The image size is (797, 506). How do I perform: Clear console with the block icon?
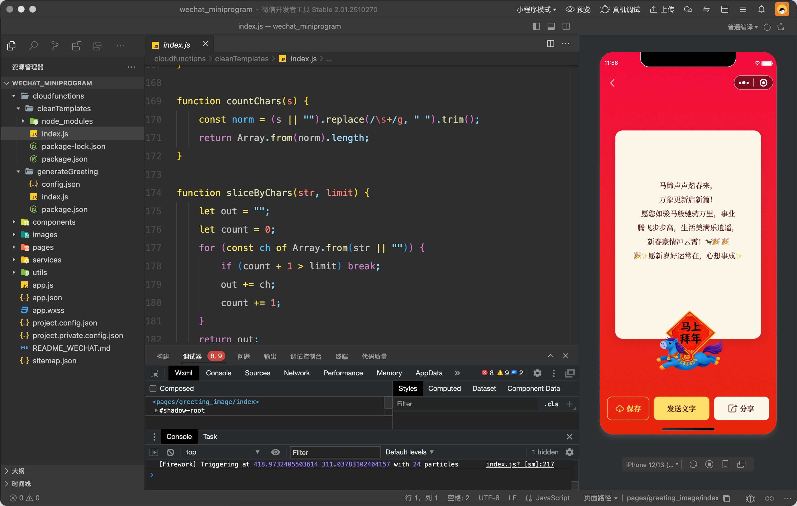coord(170,452)
